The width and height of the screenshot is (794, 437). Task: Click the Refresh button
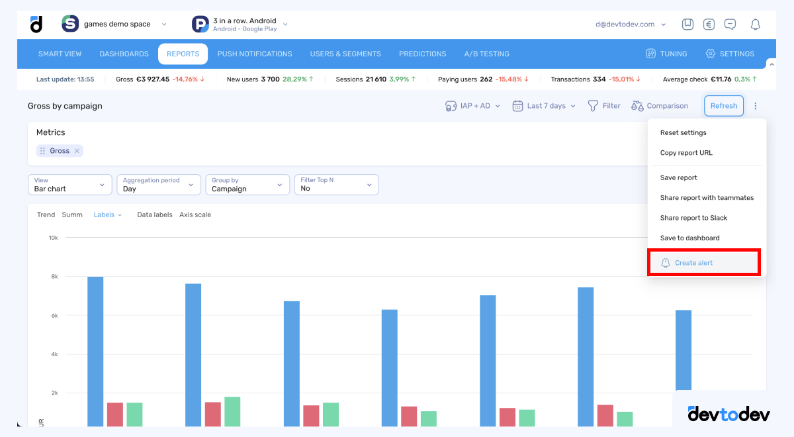pos(723,106)
